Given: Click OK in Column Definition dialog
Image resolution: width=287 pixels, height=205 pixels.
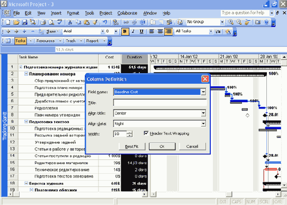Looking at the screenshot, I should [x=162, y=146].
